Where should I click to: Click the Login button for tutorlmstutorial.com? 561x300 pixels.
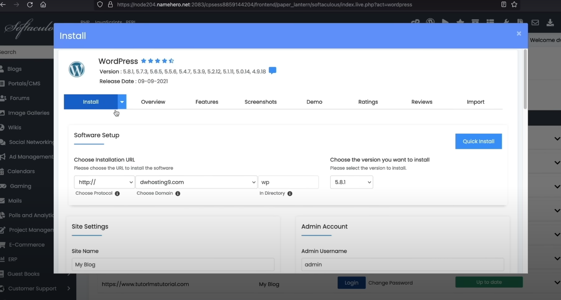point(351,283)
